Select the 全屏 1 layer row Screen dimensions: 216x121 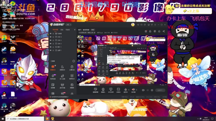point(63,50)
